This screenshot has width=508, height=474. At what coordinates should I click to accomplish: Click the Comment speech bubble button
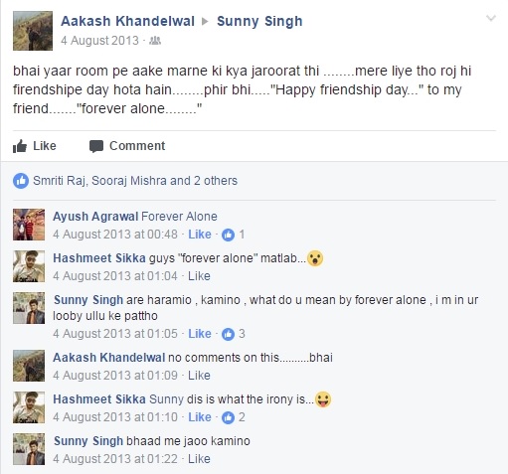[127, 146]
